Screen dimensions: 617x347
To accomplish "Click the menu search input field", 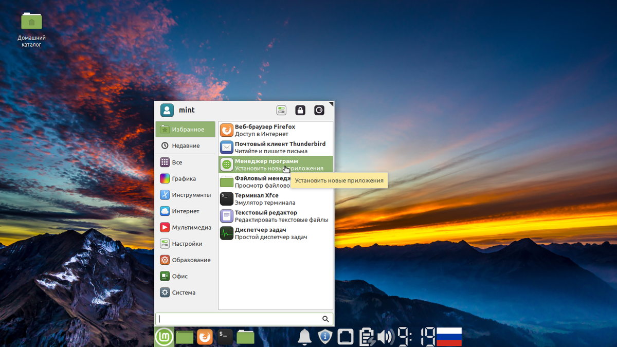I will click(244, 319).
